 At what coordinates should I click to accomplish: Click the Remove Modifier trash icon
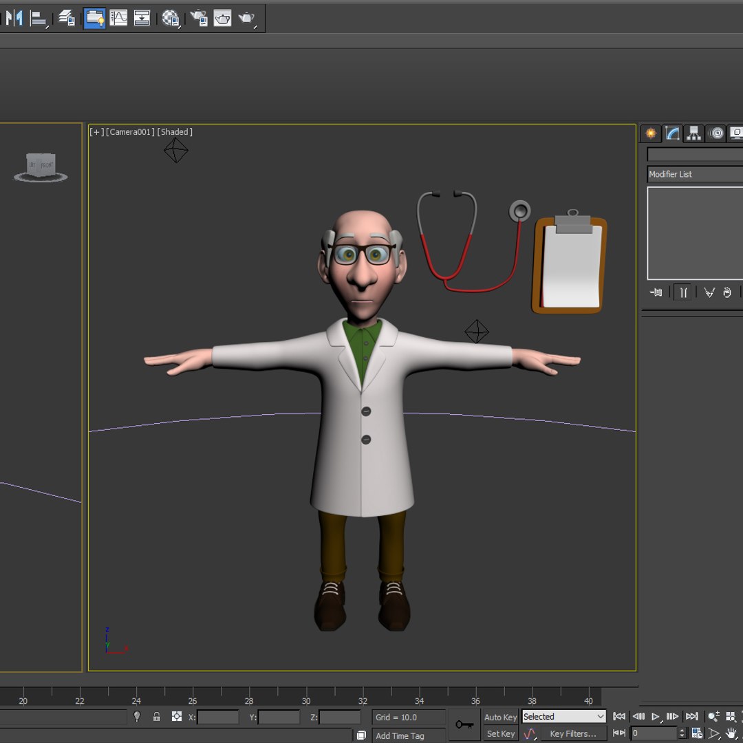click(727, 292)
